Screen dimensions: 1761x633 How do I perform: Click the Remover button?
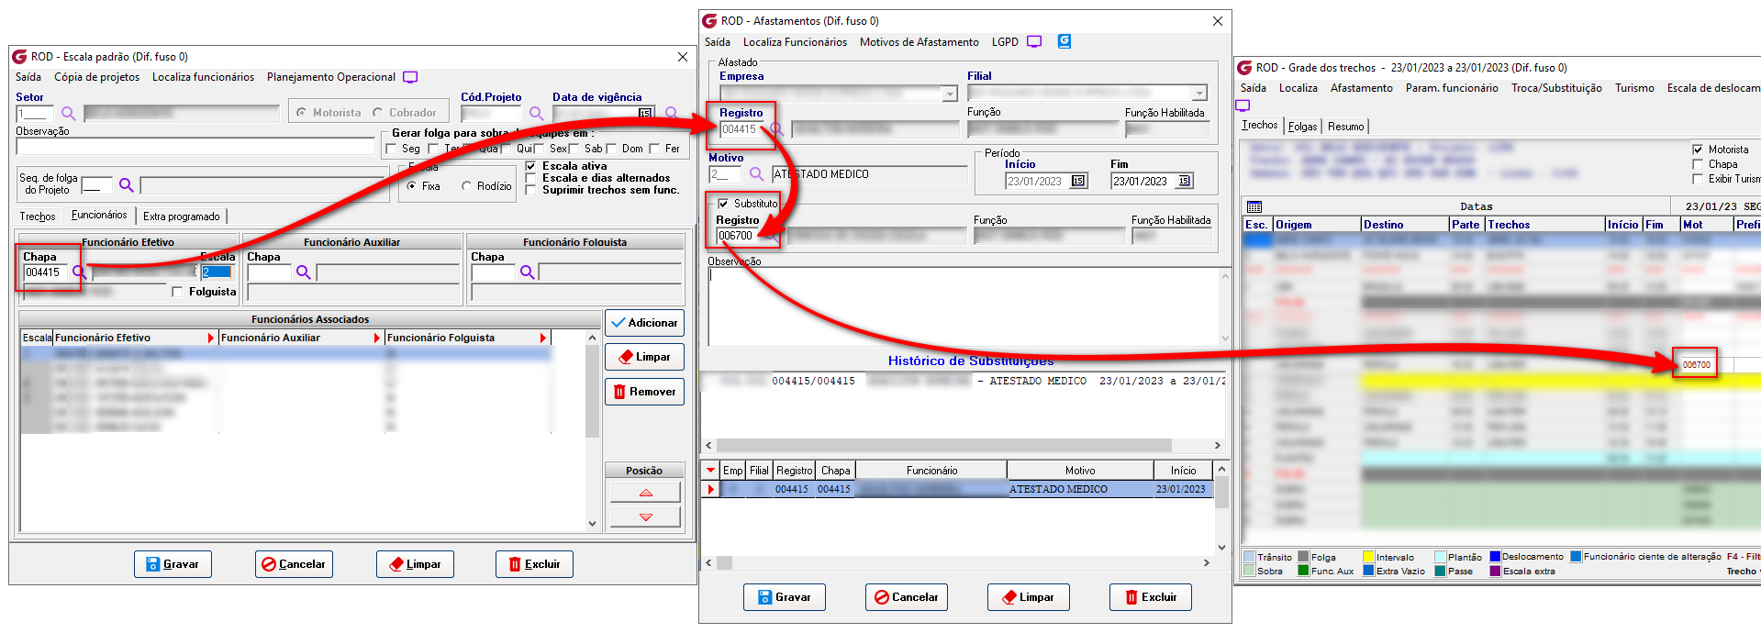[x=644, y=392]
